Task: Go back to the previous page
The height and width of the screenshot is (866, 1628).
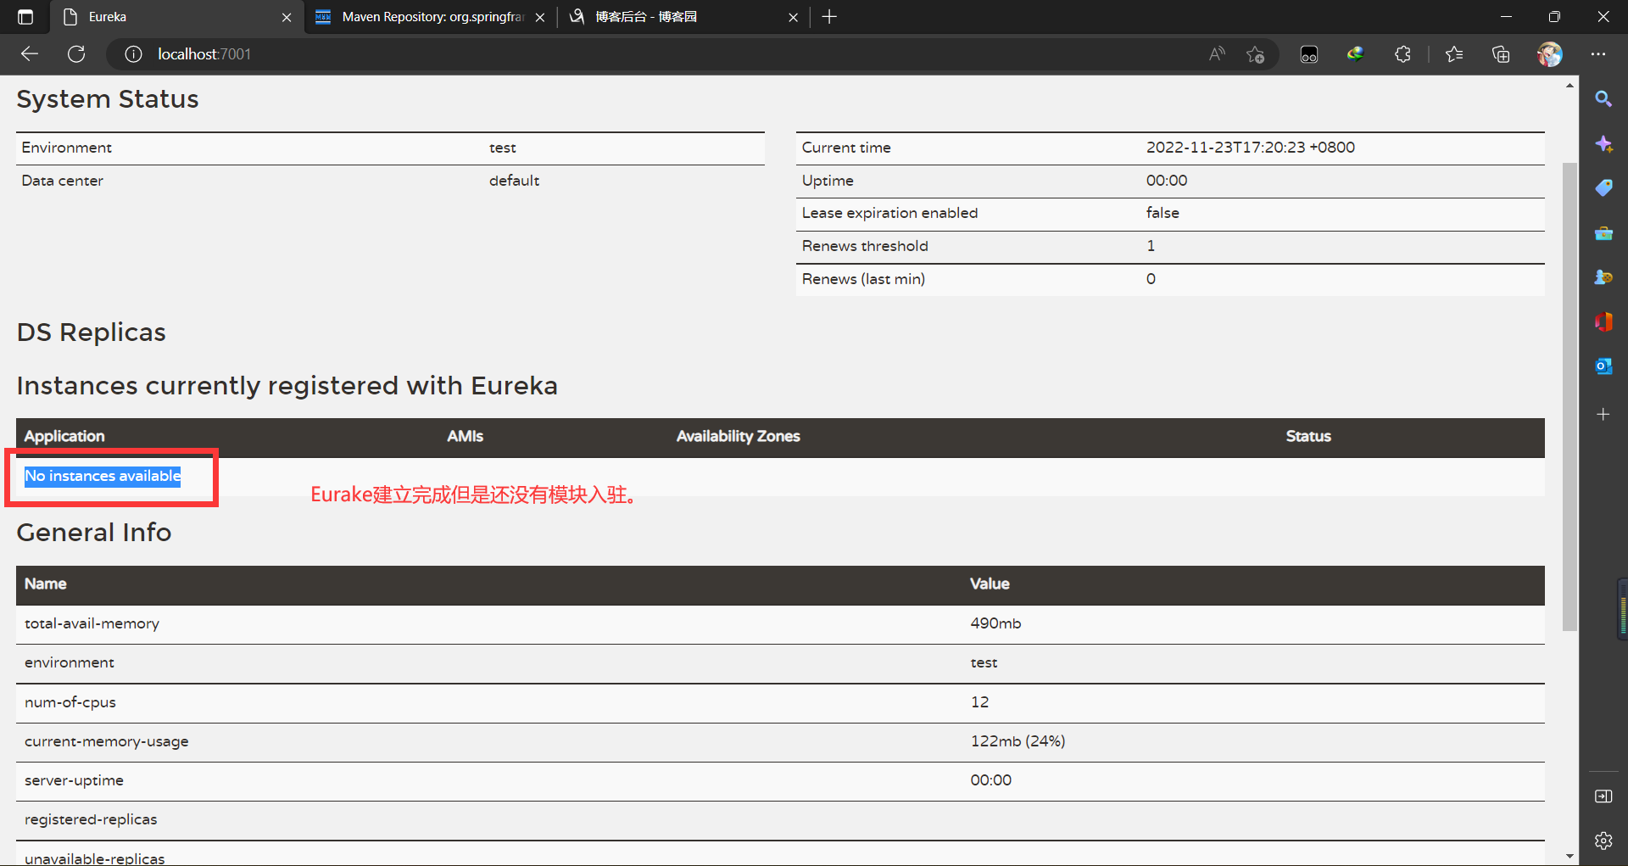Action: (30, 54)
